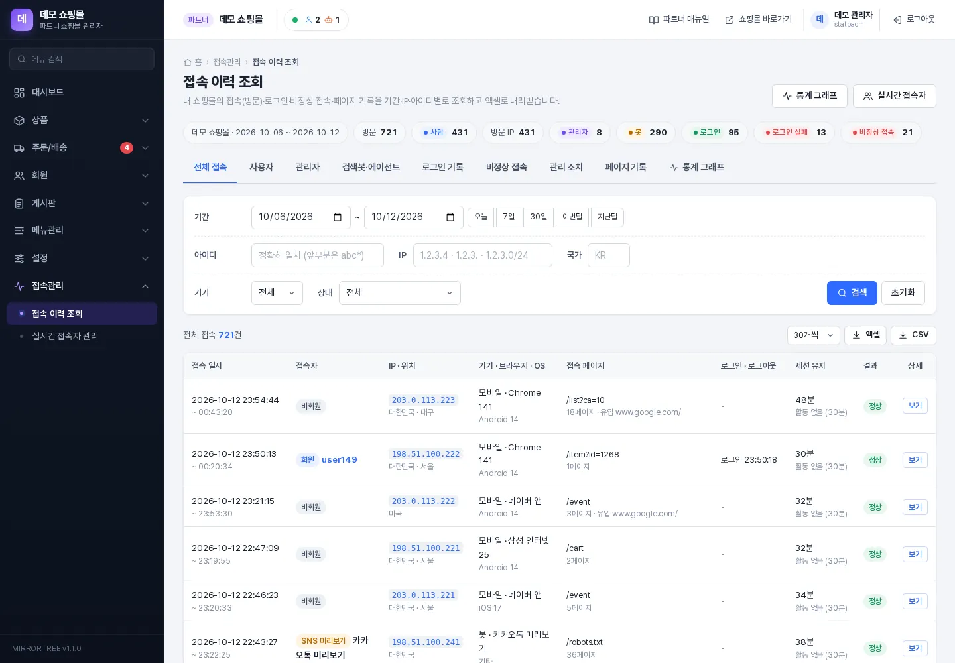
Task: Click the 대시보드 dashboard icon in sidebar
Action: tap(19, 93)
